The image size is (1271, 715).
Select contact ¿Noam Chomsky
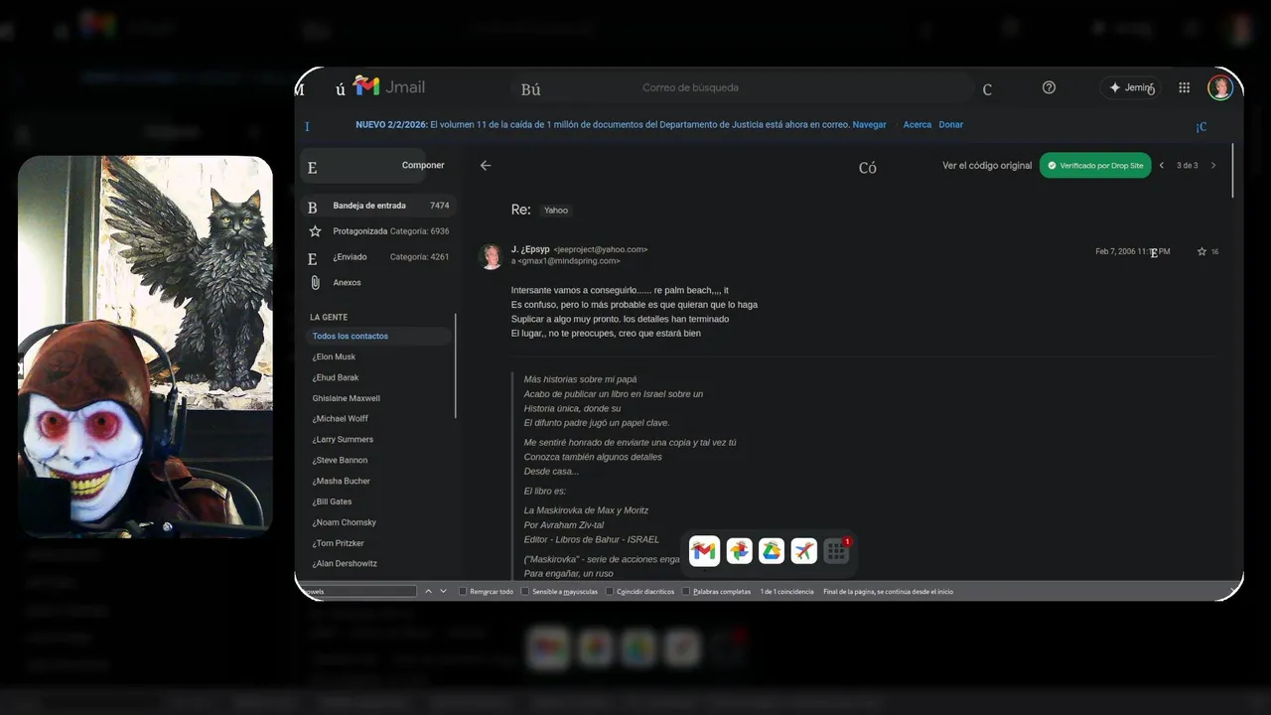coord(344,523)
